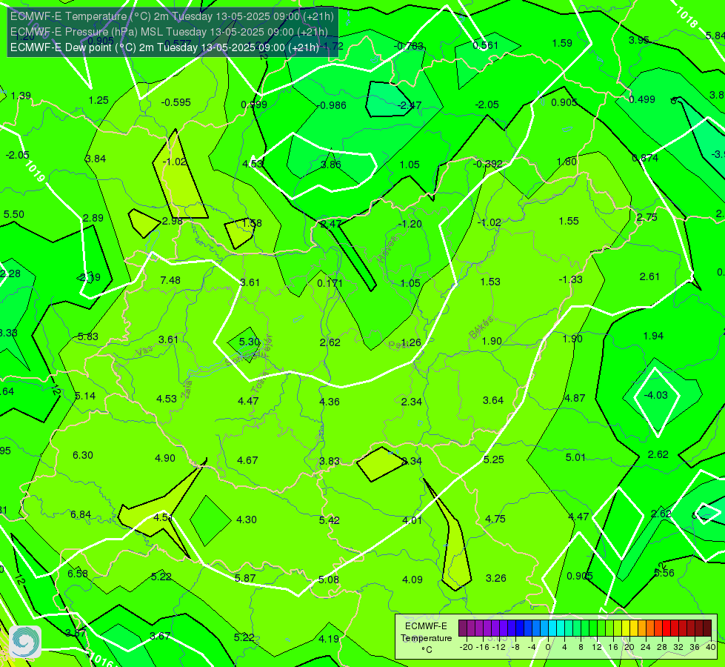Click the map value -0.595

(176, 103)
